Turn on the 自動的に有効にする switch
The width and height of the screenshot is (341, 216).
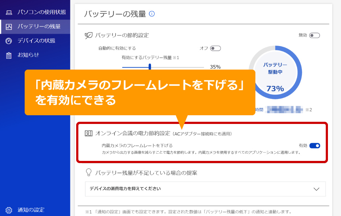point(215,48)
